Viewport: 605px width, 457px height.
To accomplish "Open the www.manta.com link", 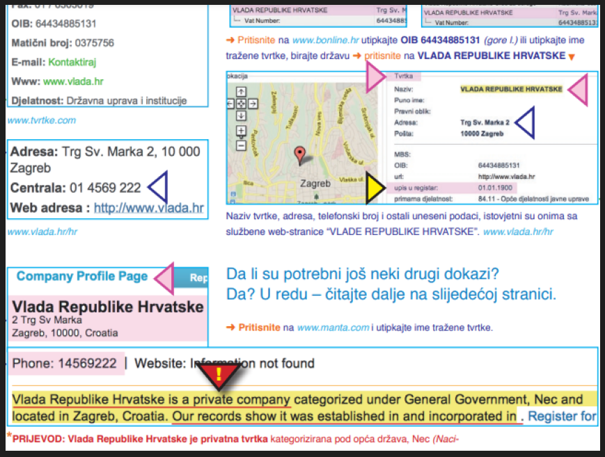I will [x=333, y=328].
